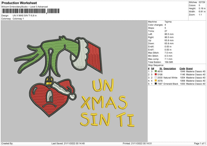Select the 'EndY:' label
This screenshot has height=146, width=207.
click(151, 50)
